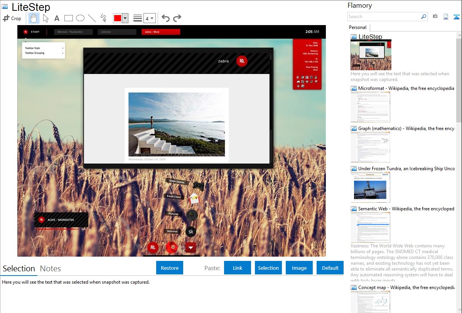462x313 pixels.
Task: Open the LiteStep snapshot thumbnail
Action: (371, 55)
